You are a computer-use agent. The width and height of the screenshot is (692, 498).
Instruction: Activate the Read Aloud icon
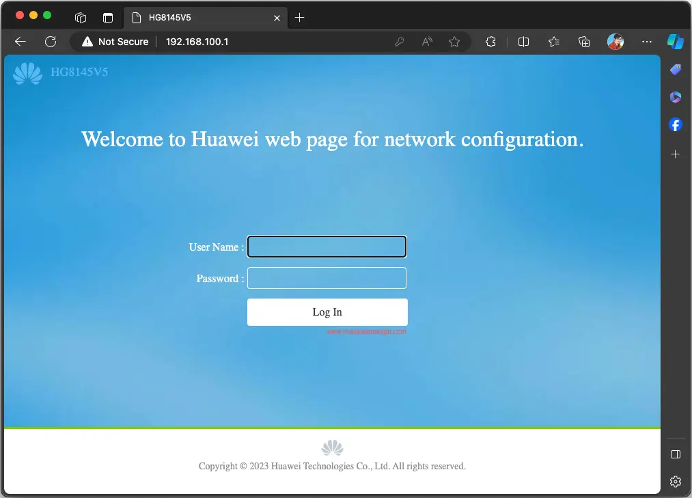click(x=427, y=42)
